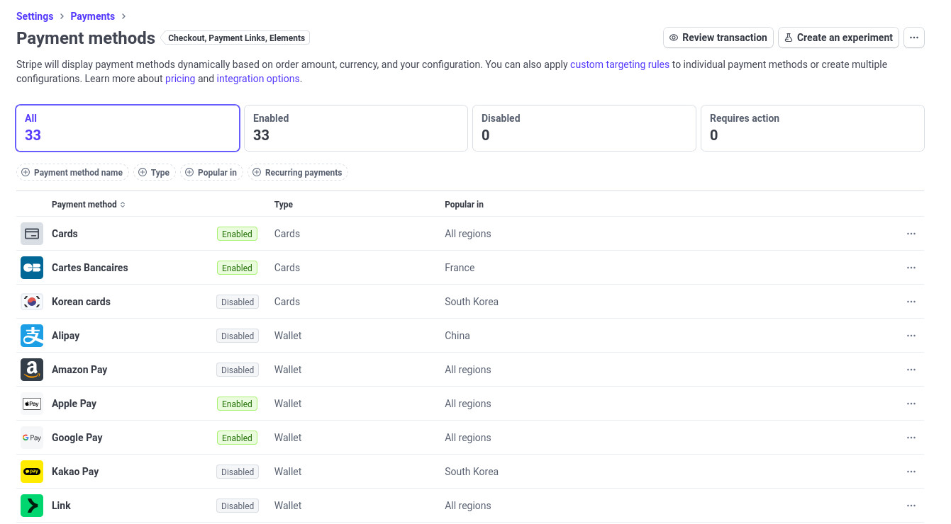Click the Link payment icon

point(32,506)
